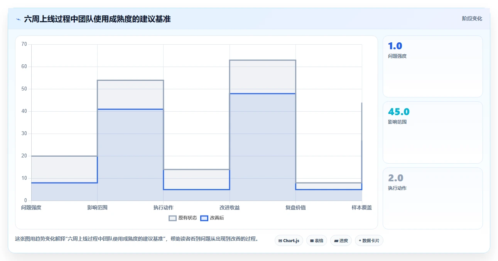This screenshot has height=261, width=498.
Task: Click the 70 y-axis tick label
Action: (x=24, y=44)
